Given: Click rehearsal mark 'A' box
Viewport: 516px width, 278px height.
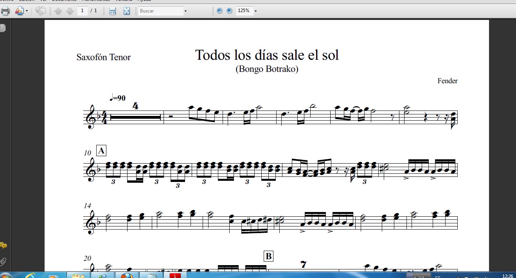Looking at the screenshot, I should (101, 151).
